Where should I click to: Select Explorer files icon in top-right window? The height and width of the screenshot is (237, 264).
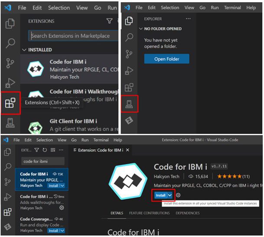[129, 21]
